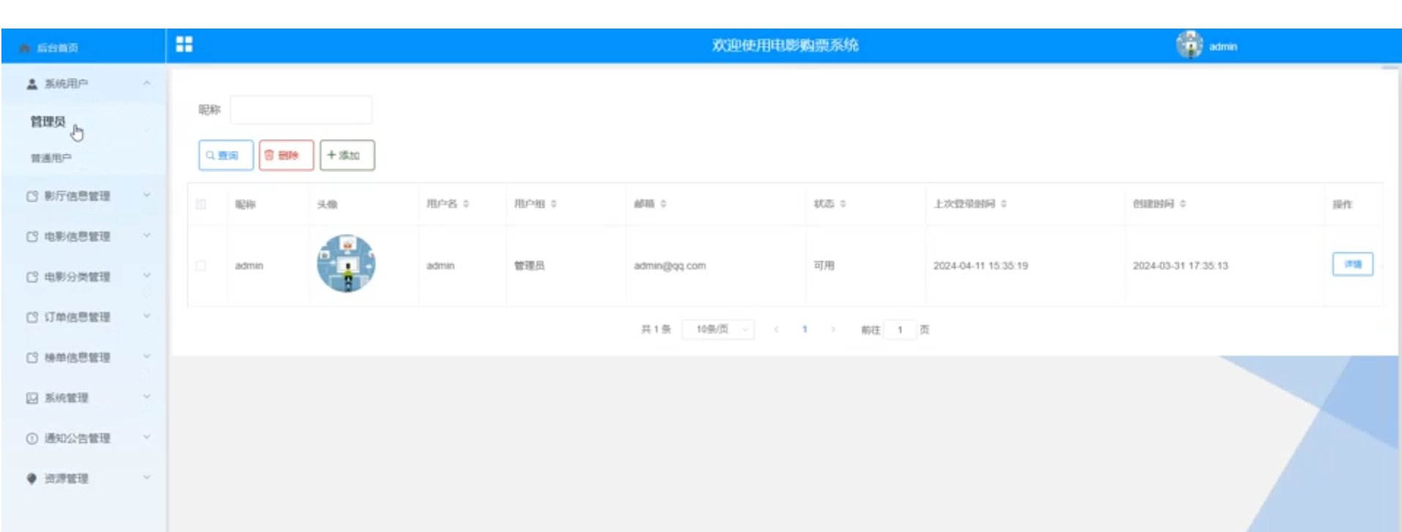Image resolution: width=1402 pixels, height=532 pixels.
Task: Expand the 影厅信息管理 chevron
Action: point(146,195)
